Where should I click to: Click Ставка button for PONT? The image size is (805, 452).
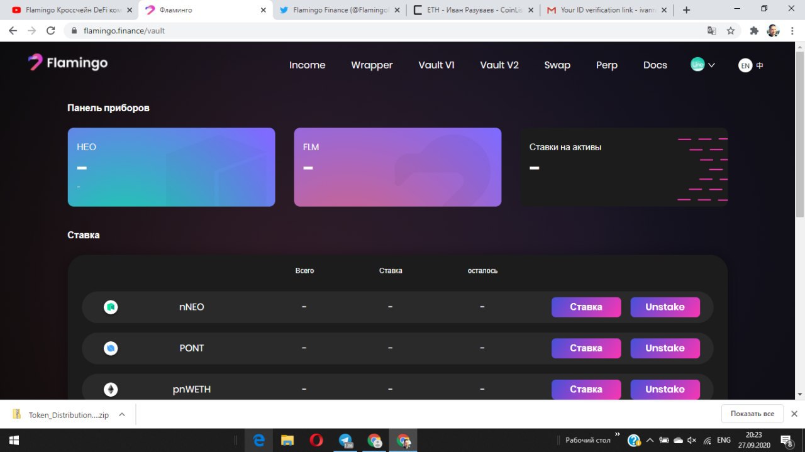click(x=586, y=348)
